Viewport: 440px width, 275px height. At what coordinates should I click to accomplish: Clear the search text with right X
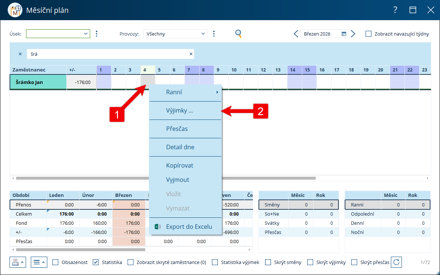pos(191,54)
